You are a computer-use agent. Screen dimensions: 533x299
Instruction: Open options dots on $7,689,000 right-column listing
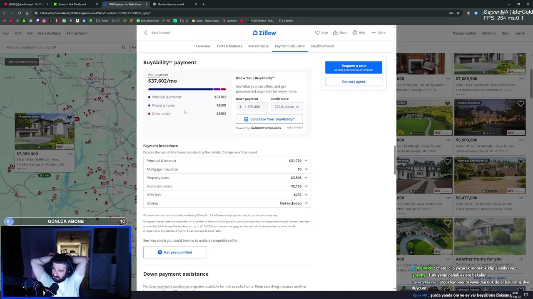(x=521, y=78)
